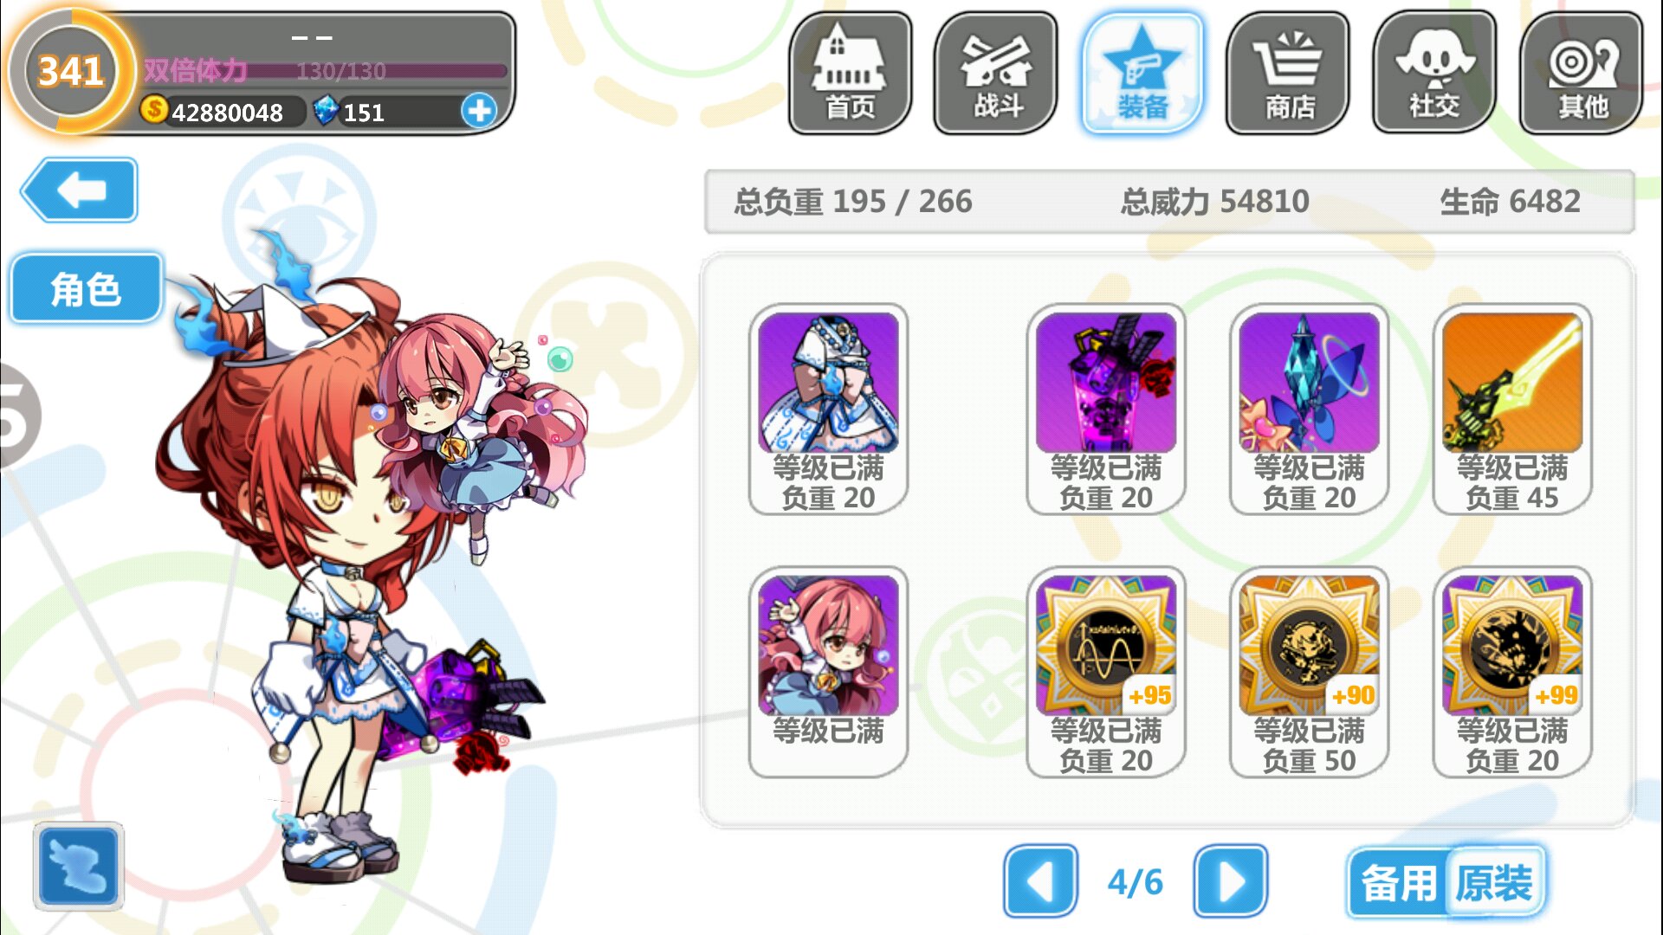Switch to the 战斗 battle tab
Image resolution: width=1663 pixels, height=935 pixels.
pyautogui.click(x=996, y=73)
